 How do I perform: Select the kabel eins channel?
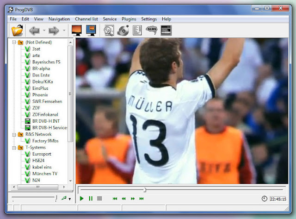click(x=42, y=167)
